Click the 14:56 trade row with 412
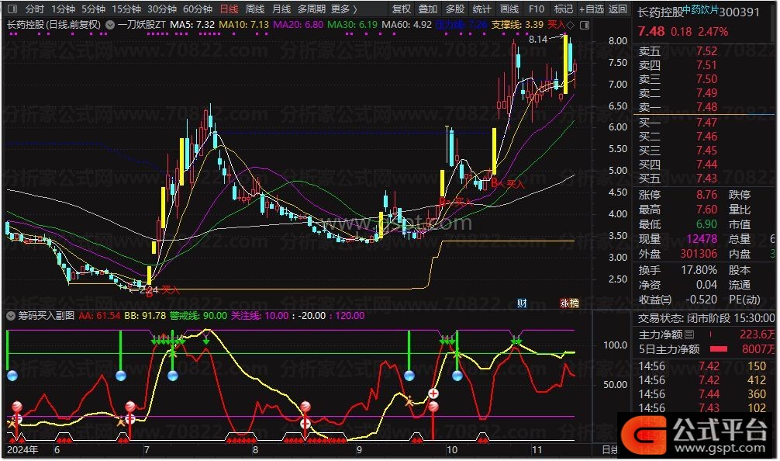 pyautogui.click(x=704, y=380)
